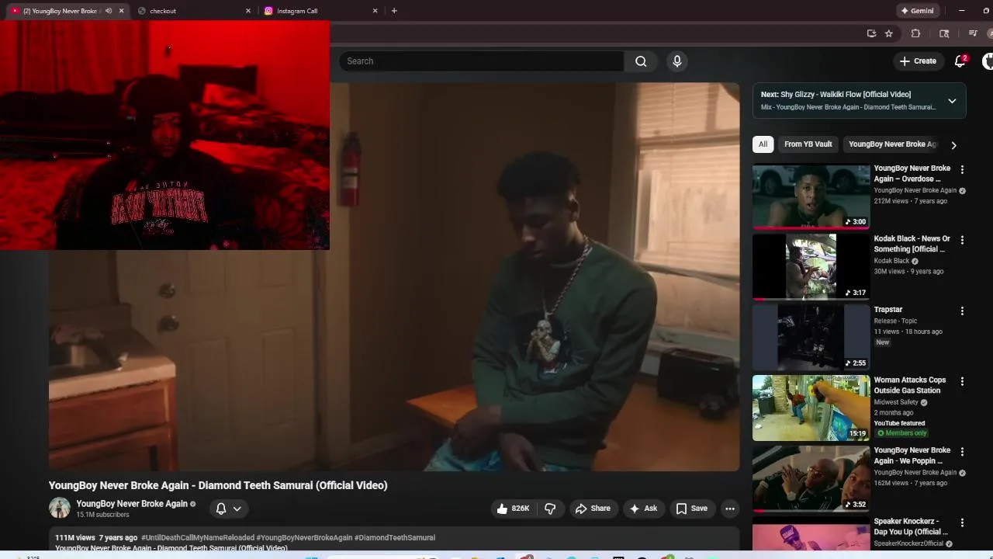Close the Instagram Call tab
The width and height of the screenshot is (993, 559).
pos(375,11)
